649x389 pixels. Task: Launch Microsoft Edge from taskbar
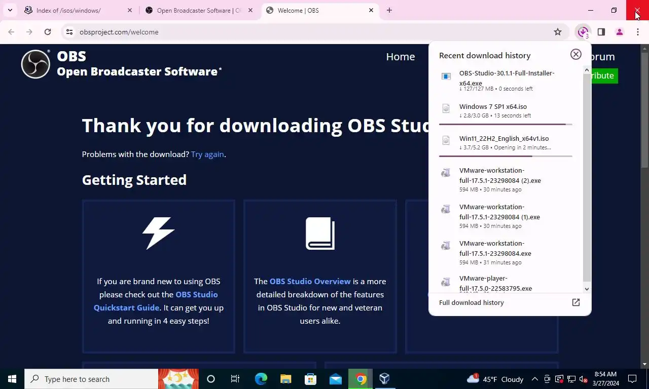tap(261, 379)
